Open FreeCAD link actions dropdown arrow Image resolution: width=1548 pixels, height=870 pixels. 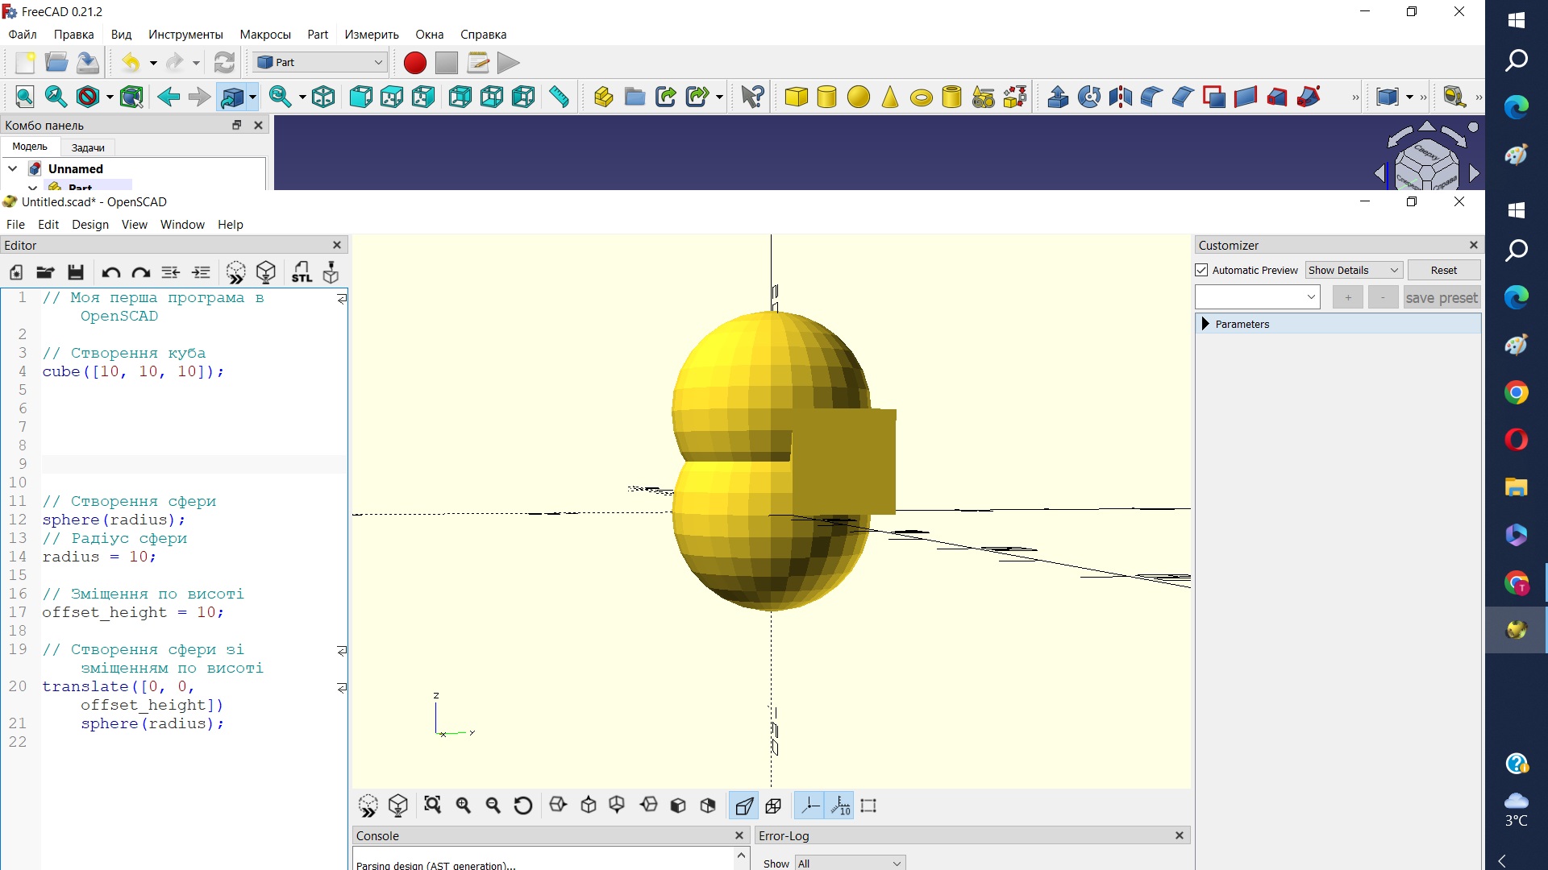(x=719, y=97)
